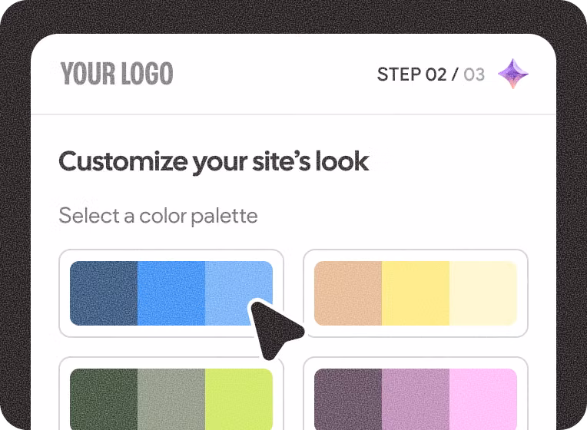Screen dimensions: 587x430
Task: Click the tan peach swatch
Action: (x=348, y=293)
